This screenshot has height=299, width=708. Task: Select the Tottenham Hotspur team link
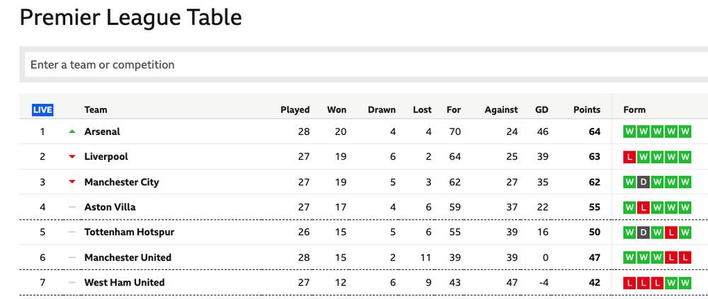coord(129,233)
